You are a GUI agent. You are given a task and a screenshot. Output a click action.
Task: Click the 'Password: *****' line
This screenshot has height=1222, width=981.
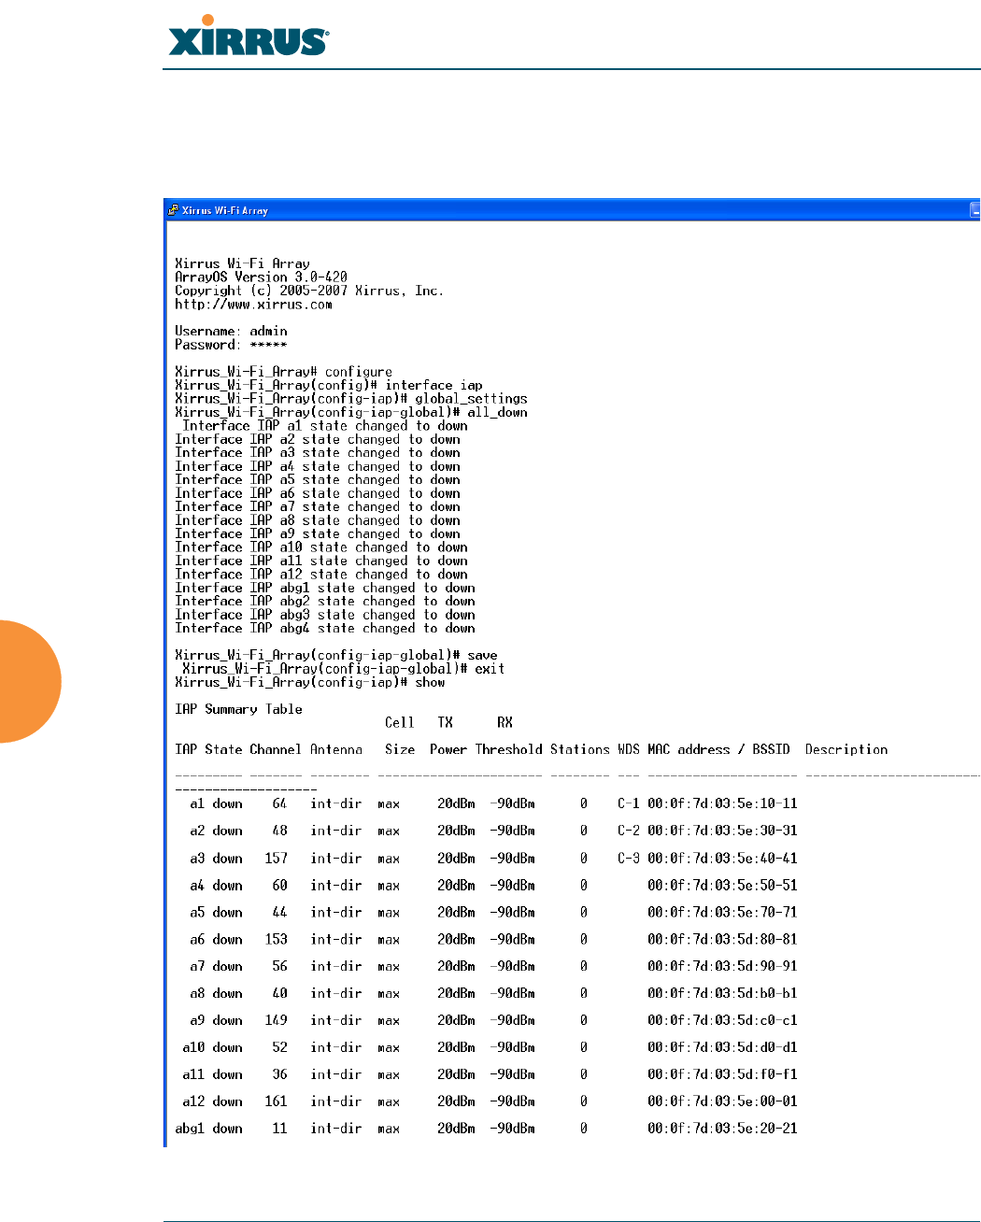231,345
